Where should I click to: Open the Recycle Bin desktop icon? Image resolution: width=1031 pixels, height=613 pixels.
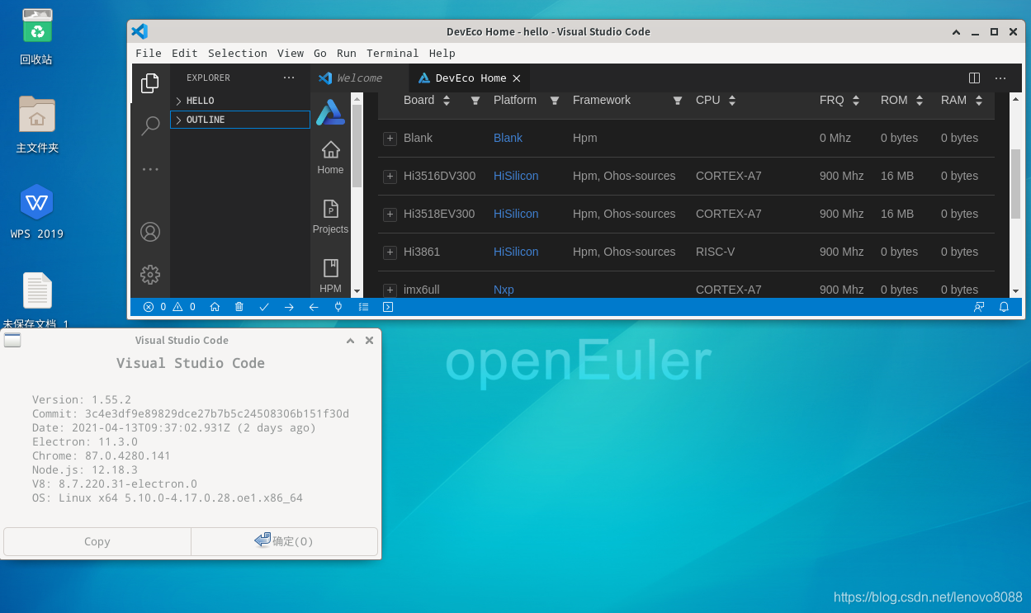click(x=37, y=38)
